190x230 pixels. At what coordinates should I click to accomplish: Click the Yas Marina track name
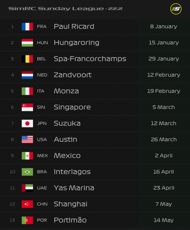point(74,188)
